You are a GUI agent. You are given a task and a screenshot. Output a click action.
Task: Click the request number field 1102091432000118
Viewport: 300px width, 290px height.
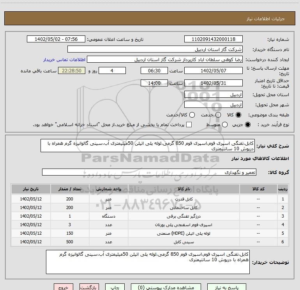click(x=214, y=39)
